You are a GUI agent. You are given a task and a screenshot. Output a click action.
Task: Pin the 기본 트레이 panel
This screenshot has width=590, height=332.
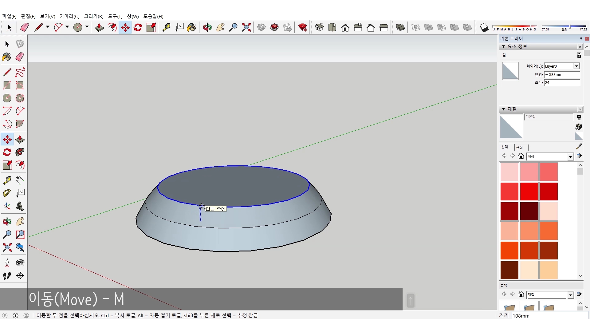click(581, 38)
